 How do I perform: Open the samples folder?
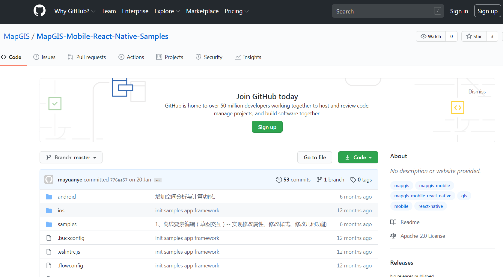[x=67, y=224]
